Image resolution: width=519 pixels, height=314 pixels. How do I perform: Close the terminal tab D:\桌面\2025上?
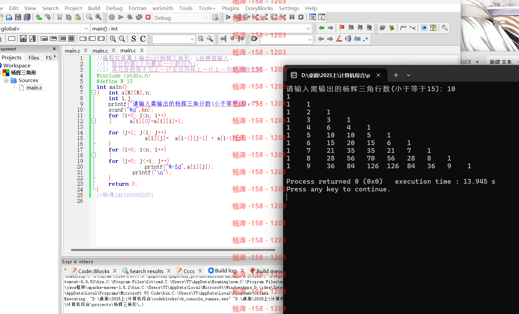pos(378,75)
